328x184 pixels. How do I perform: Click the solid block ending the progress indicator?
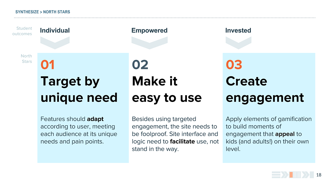312,175
